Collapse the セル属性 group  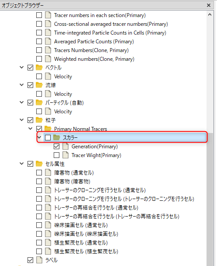pyautogui.click(x=22, y=164)
